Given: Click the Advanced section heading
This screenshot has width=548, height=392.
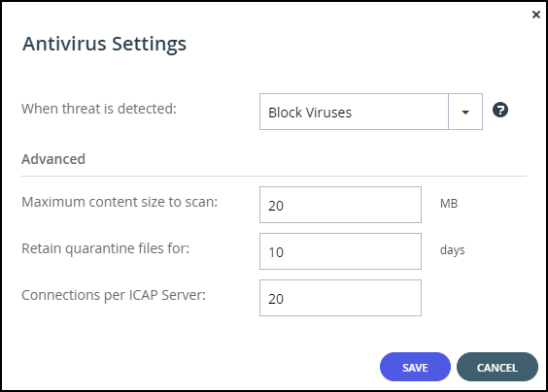Looking at the screenshot, I should tap(53, 159).
